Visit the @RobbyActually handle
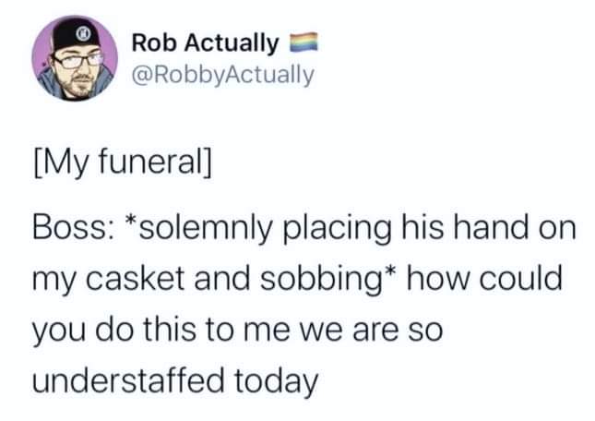595x421 pixels. pyautogui.click(x=222, y=75)
